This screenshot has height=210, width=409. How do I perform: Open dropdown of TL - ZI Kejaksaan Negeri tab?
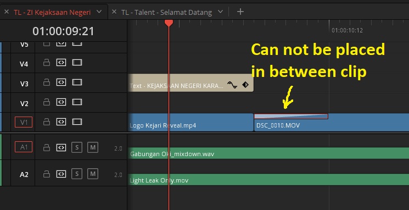click(x=99, y=12)
